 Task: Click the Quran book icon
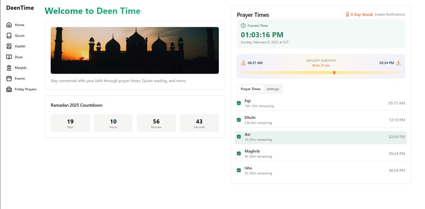(9, 35)
